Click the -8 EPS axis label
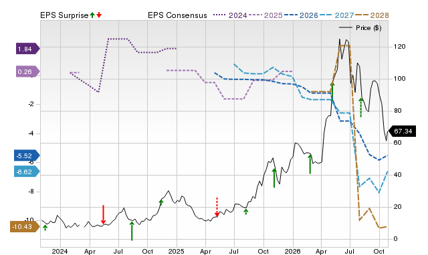This screenshot has height=255, width=428. (31, 192)
